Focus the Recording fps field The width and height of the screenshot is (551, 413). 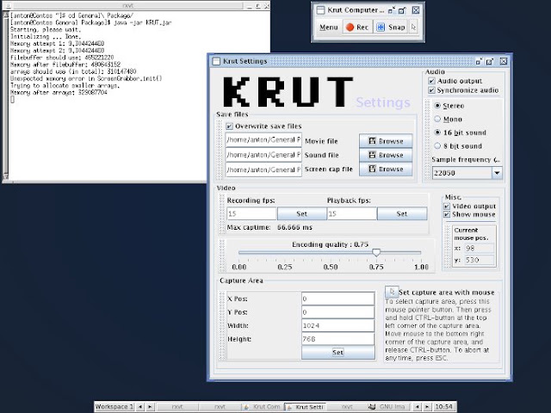(251, 213)
